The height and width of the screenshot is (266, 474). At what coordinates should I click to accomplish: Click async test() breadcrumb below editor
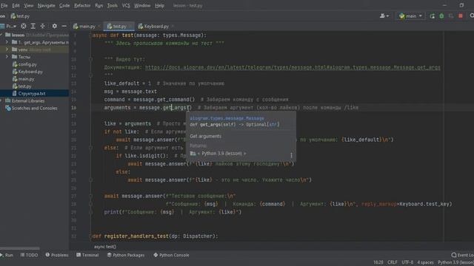click(105, 246)
